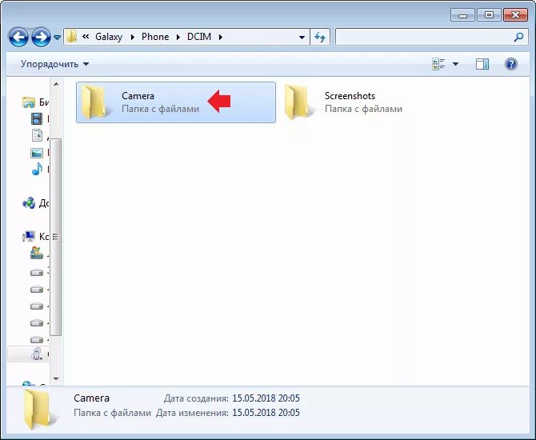536x440 pixels.
Task: Open Homegroup in the navigation pane
Action: [x=35, y=202]
